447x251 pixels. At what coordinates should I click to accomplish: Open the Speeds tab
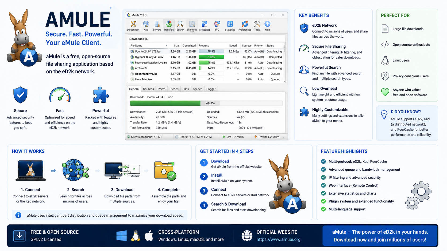(x=198, y=89)
